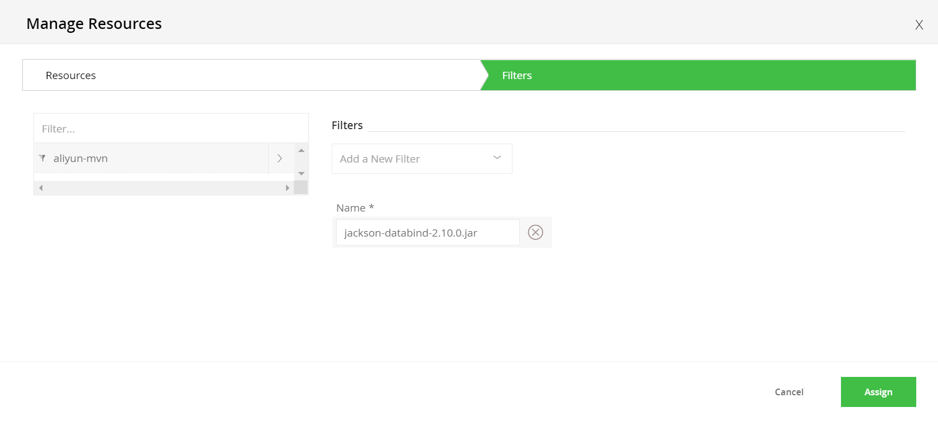Click the Filters section heading
Image resolution: width=938 pixels, height=422 pixels.
[x=347, y=125]
